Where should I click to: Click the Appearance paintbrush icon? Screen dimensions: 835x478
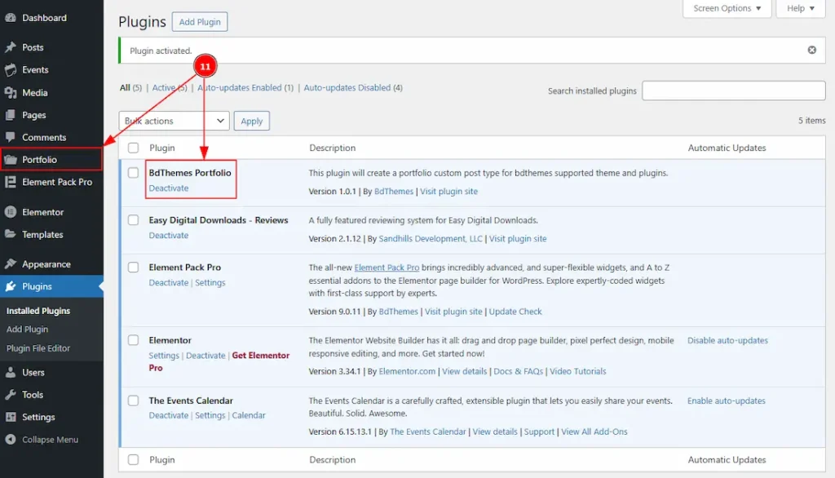[x=11, y=264]
